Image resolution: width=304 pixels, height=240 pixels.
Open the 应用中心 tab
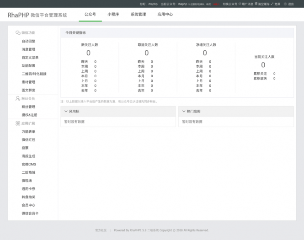(165, 14)
